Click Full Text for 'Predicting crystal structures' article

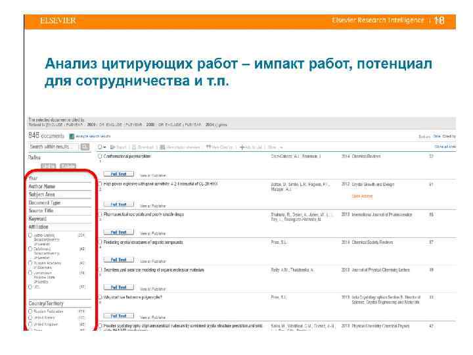pyautogui.click(x=118, y=260)
